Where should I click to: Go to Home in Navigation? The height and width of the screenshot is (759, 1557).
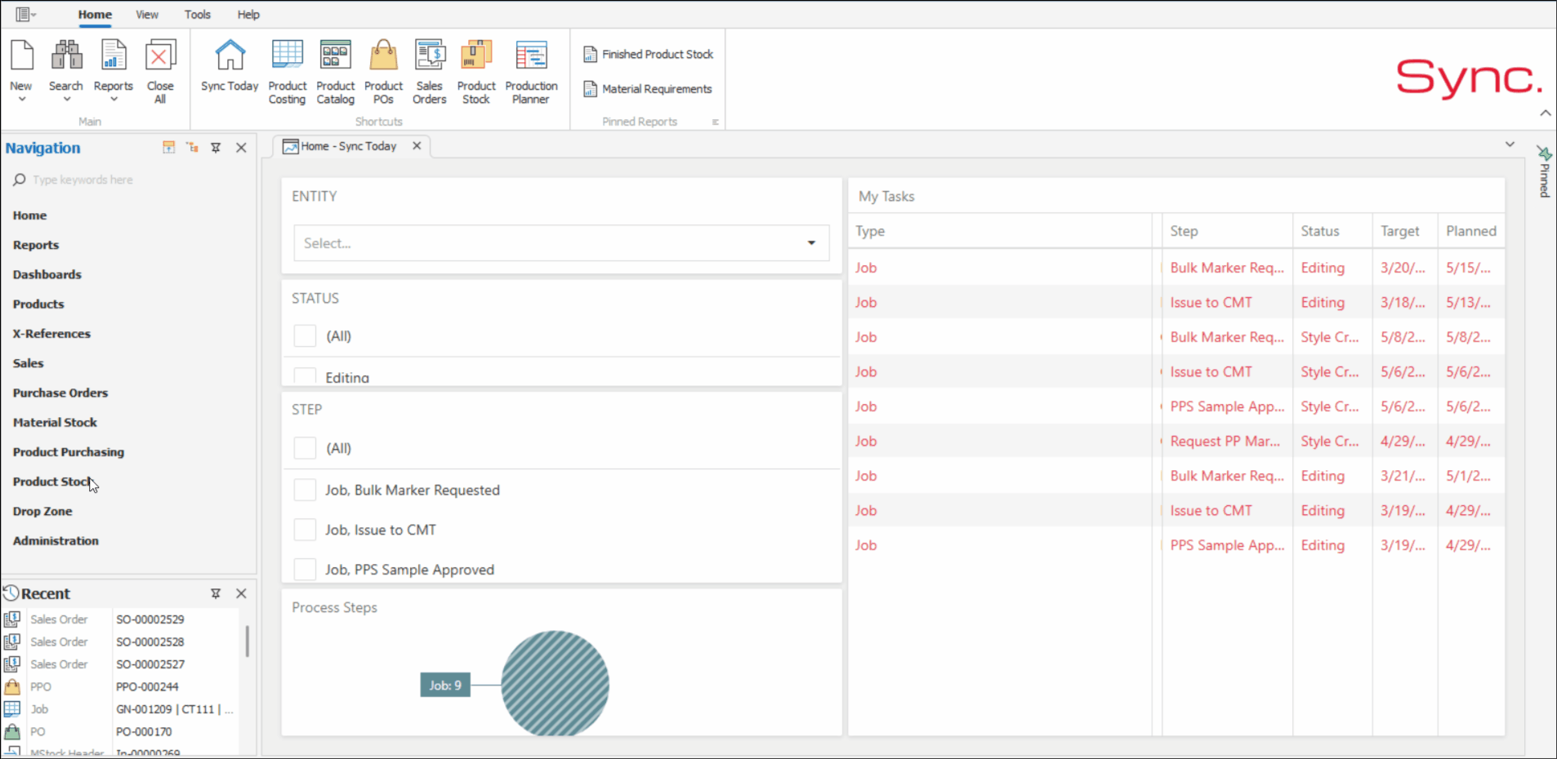click(29, 215)
